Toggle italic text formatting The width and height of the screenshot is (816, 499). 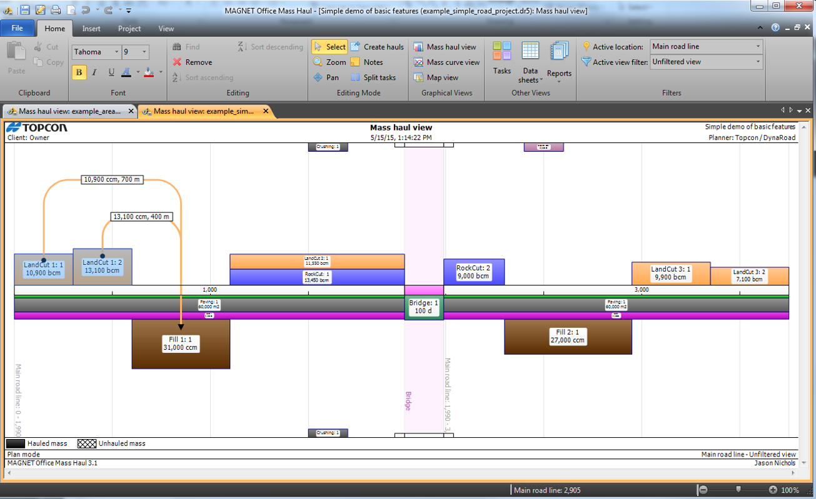click(93, 72)
